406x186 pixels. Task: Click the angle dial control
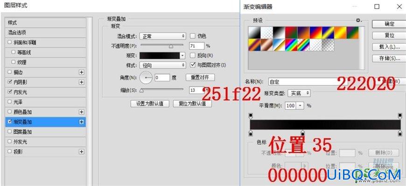pyautogui.click(x=146, y=77)
